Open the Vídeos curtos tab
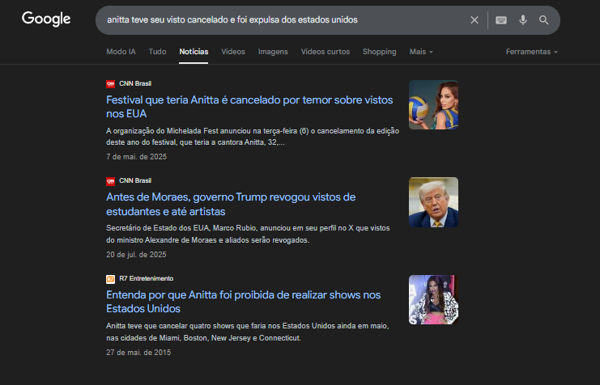Screen dimensions: 600x385 (326, 52)
